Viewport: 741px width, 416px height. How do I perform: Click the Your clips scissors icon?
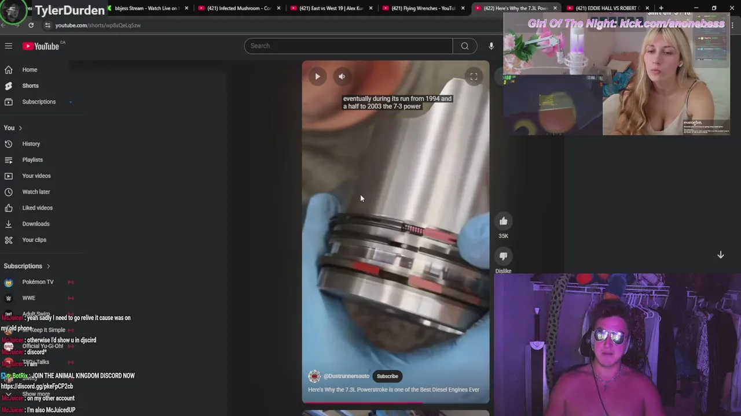(x=9, y=240)
